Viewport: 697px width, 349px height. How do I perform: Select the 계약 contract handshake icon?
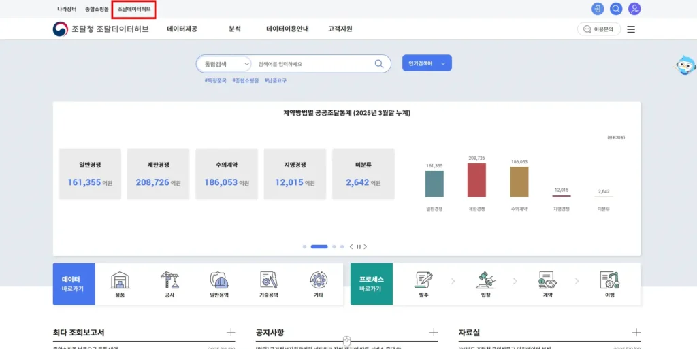[547, 283]
